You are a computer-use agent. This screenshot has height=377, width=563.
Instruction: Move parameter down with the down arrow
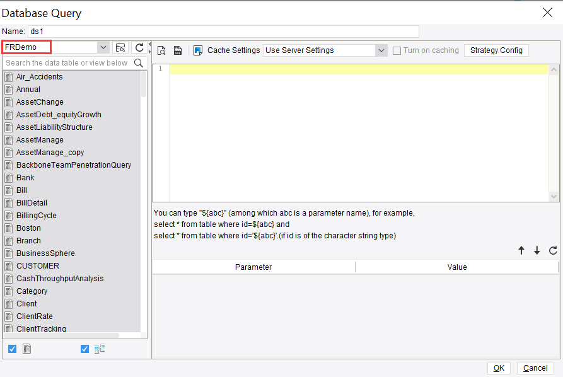537,250
